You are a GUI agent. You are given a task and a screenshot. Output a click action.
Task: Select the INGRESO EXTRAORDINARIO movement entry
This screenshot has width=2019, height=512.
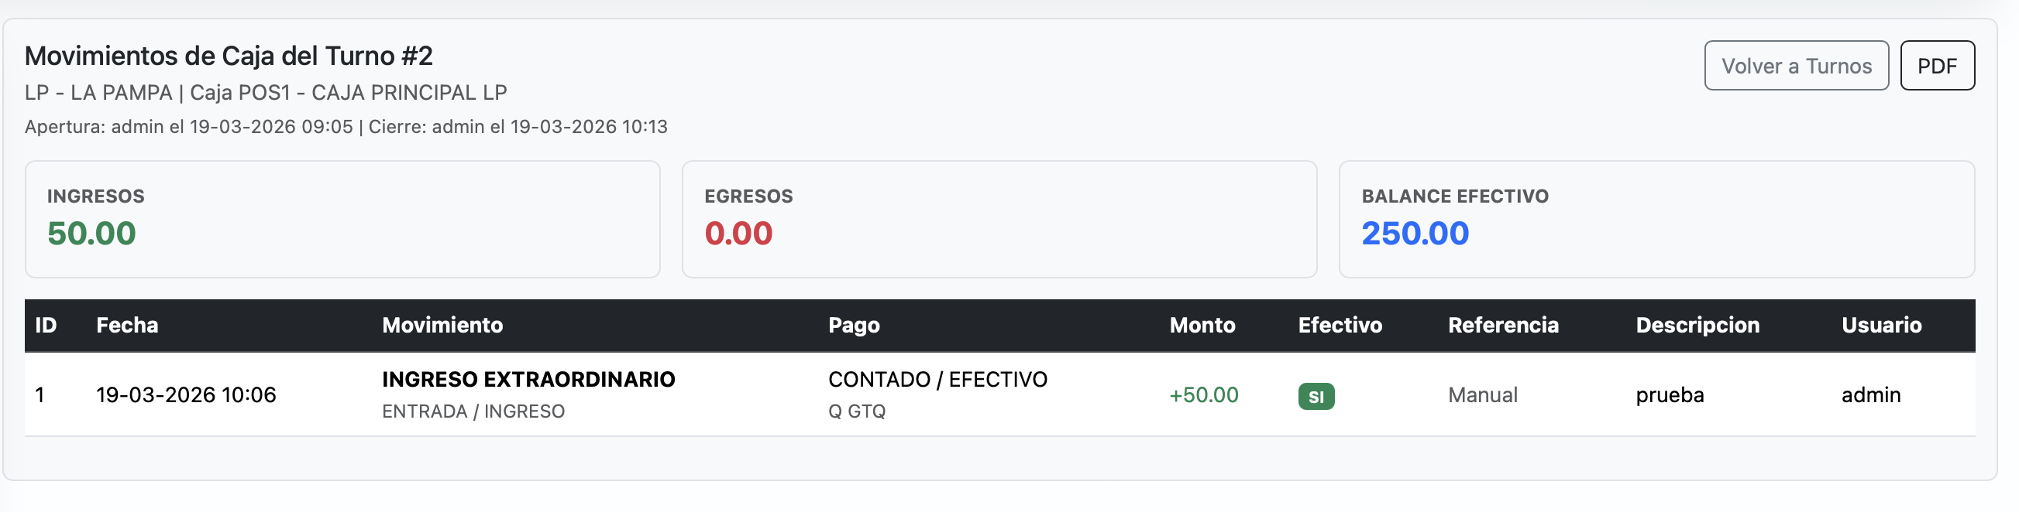528,379
